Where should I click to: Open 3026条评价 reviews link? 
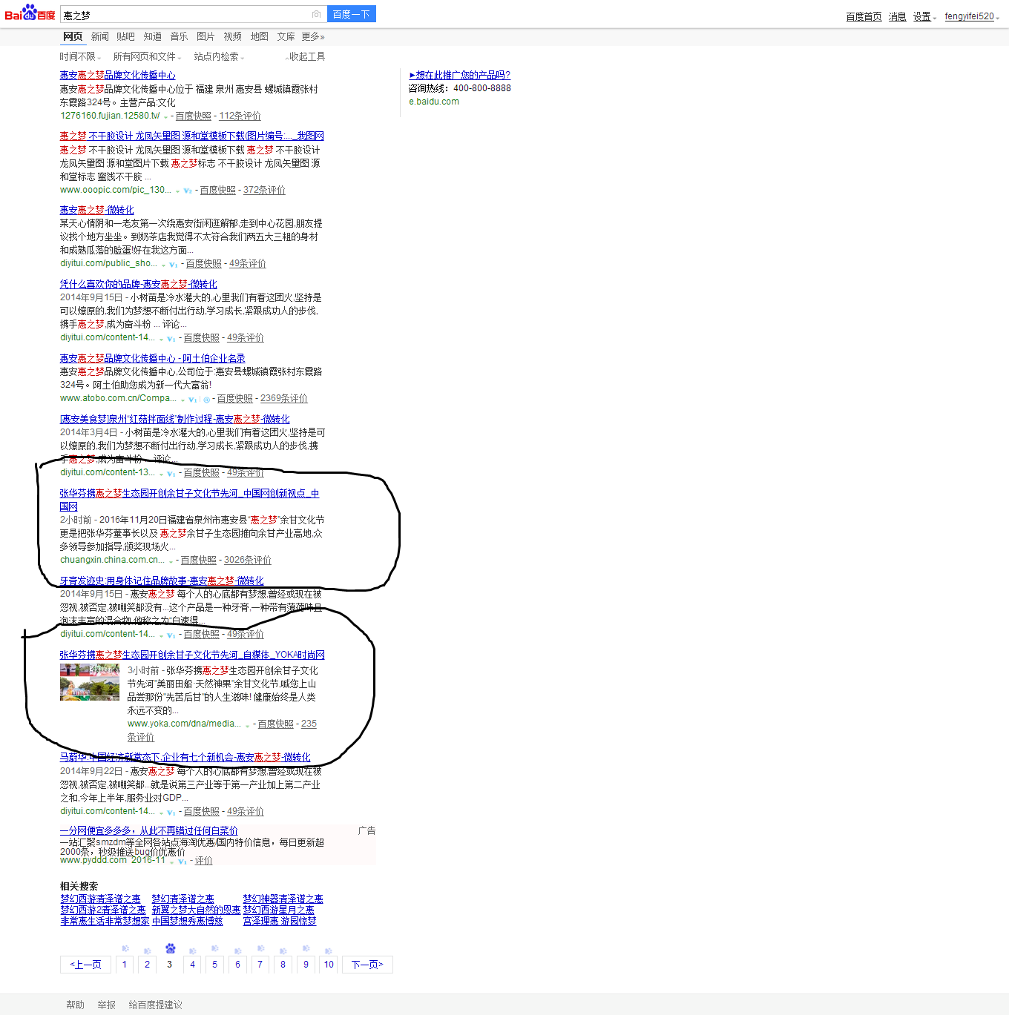(248, 561)
